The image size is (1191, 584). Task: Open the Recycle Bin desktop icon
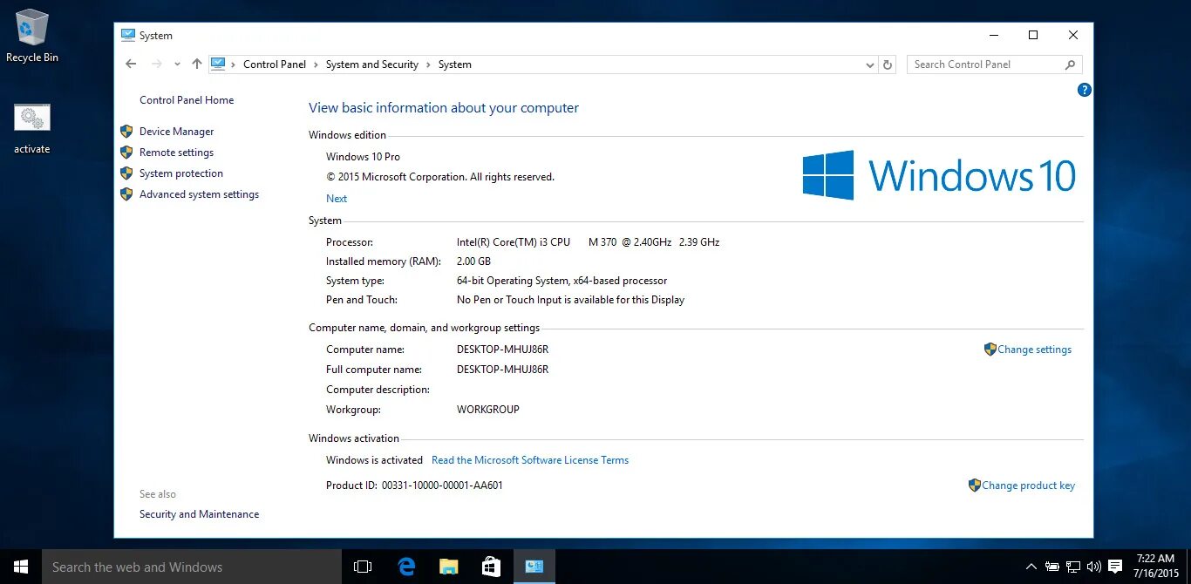(x=32, y=37)
